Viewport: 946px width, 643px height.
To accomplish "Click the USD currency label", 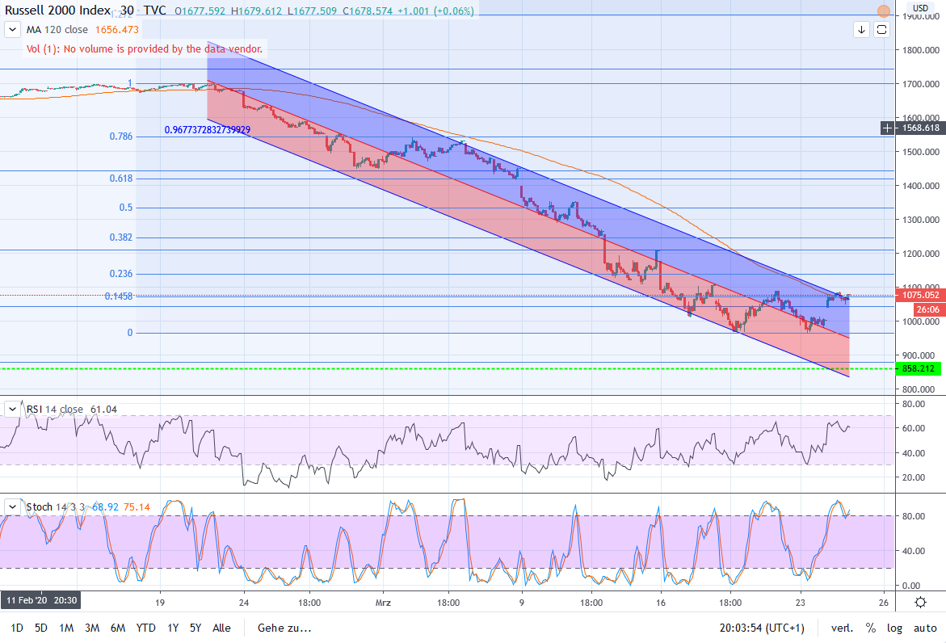I will click(x=919, y=8).
